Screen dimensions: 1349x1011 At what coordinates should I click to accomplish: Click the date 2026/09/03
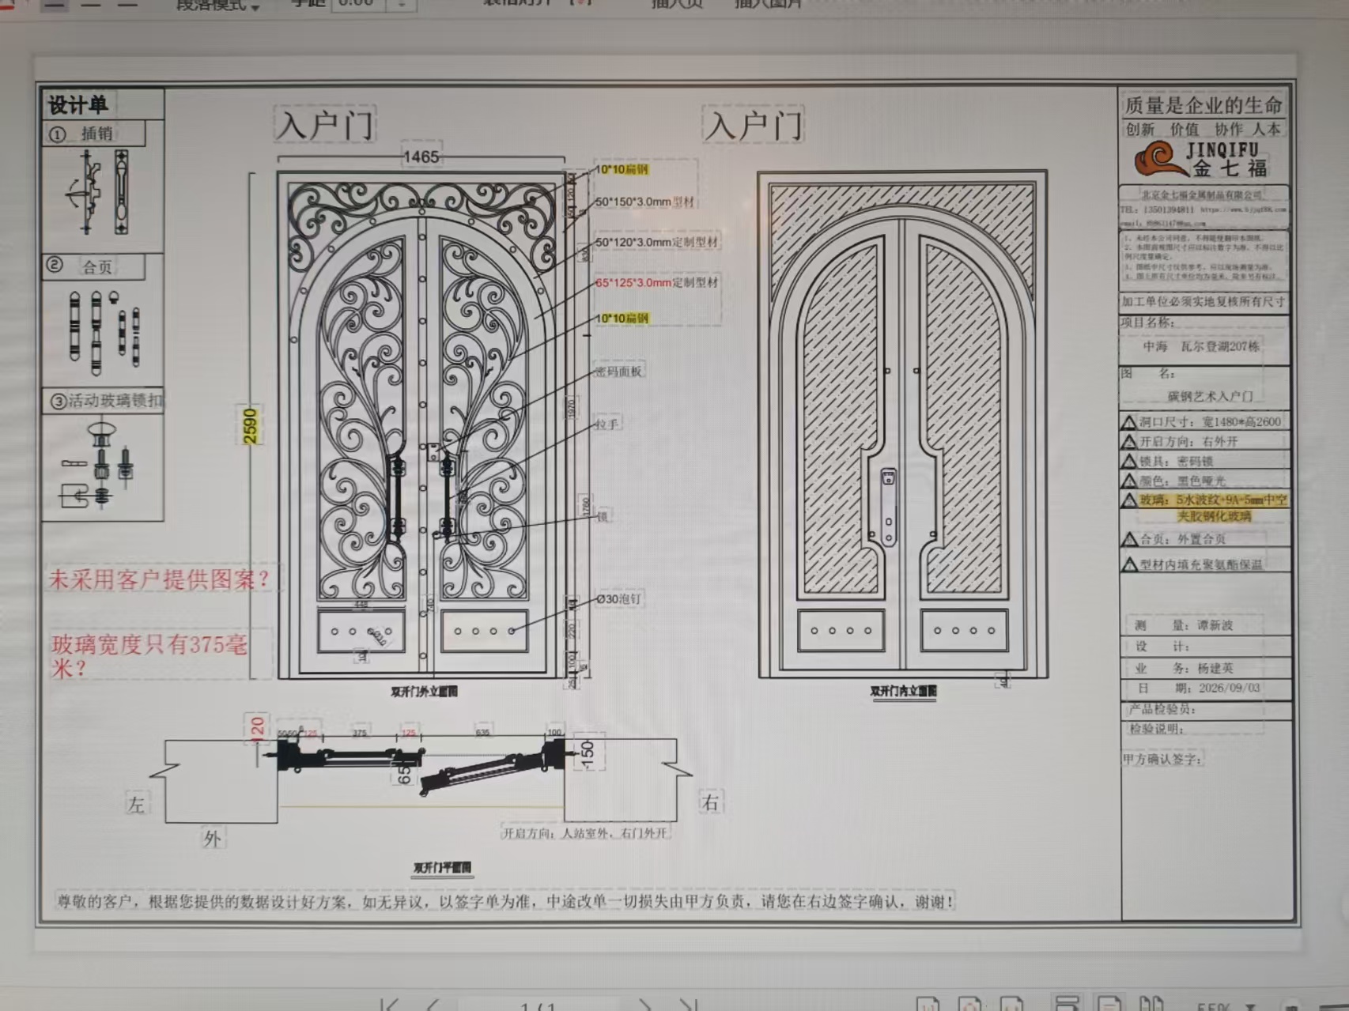click(1230, 688)
